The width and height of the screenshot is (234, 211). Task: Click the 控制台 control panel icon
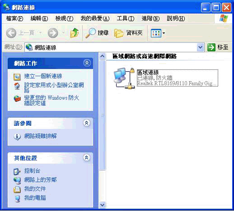(x=17, y=171)
